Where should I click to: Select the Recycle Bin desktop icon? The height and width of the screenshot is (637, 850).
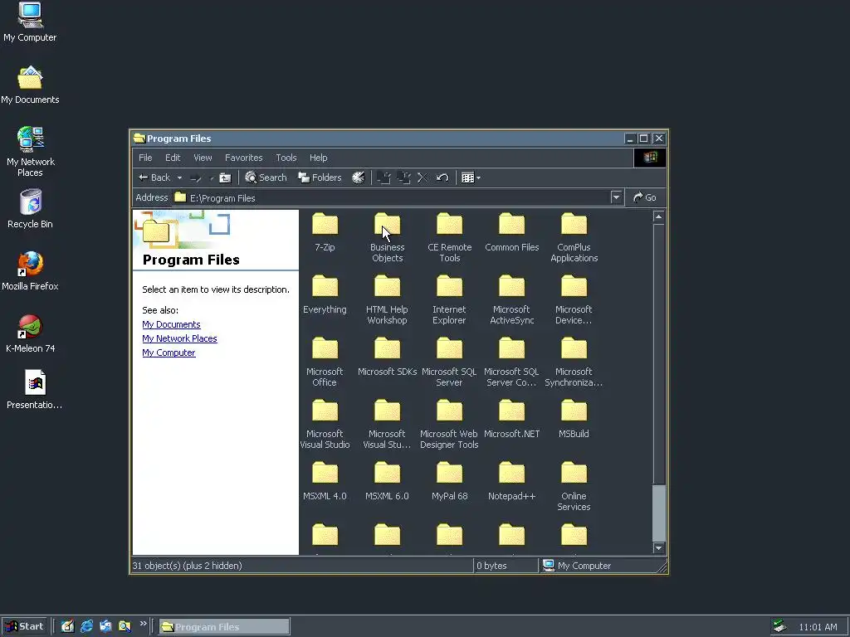[x=31, y=208]
